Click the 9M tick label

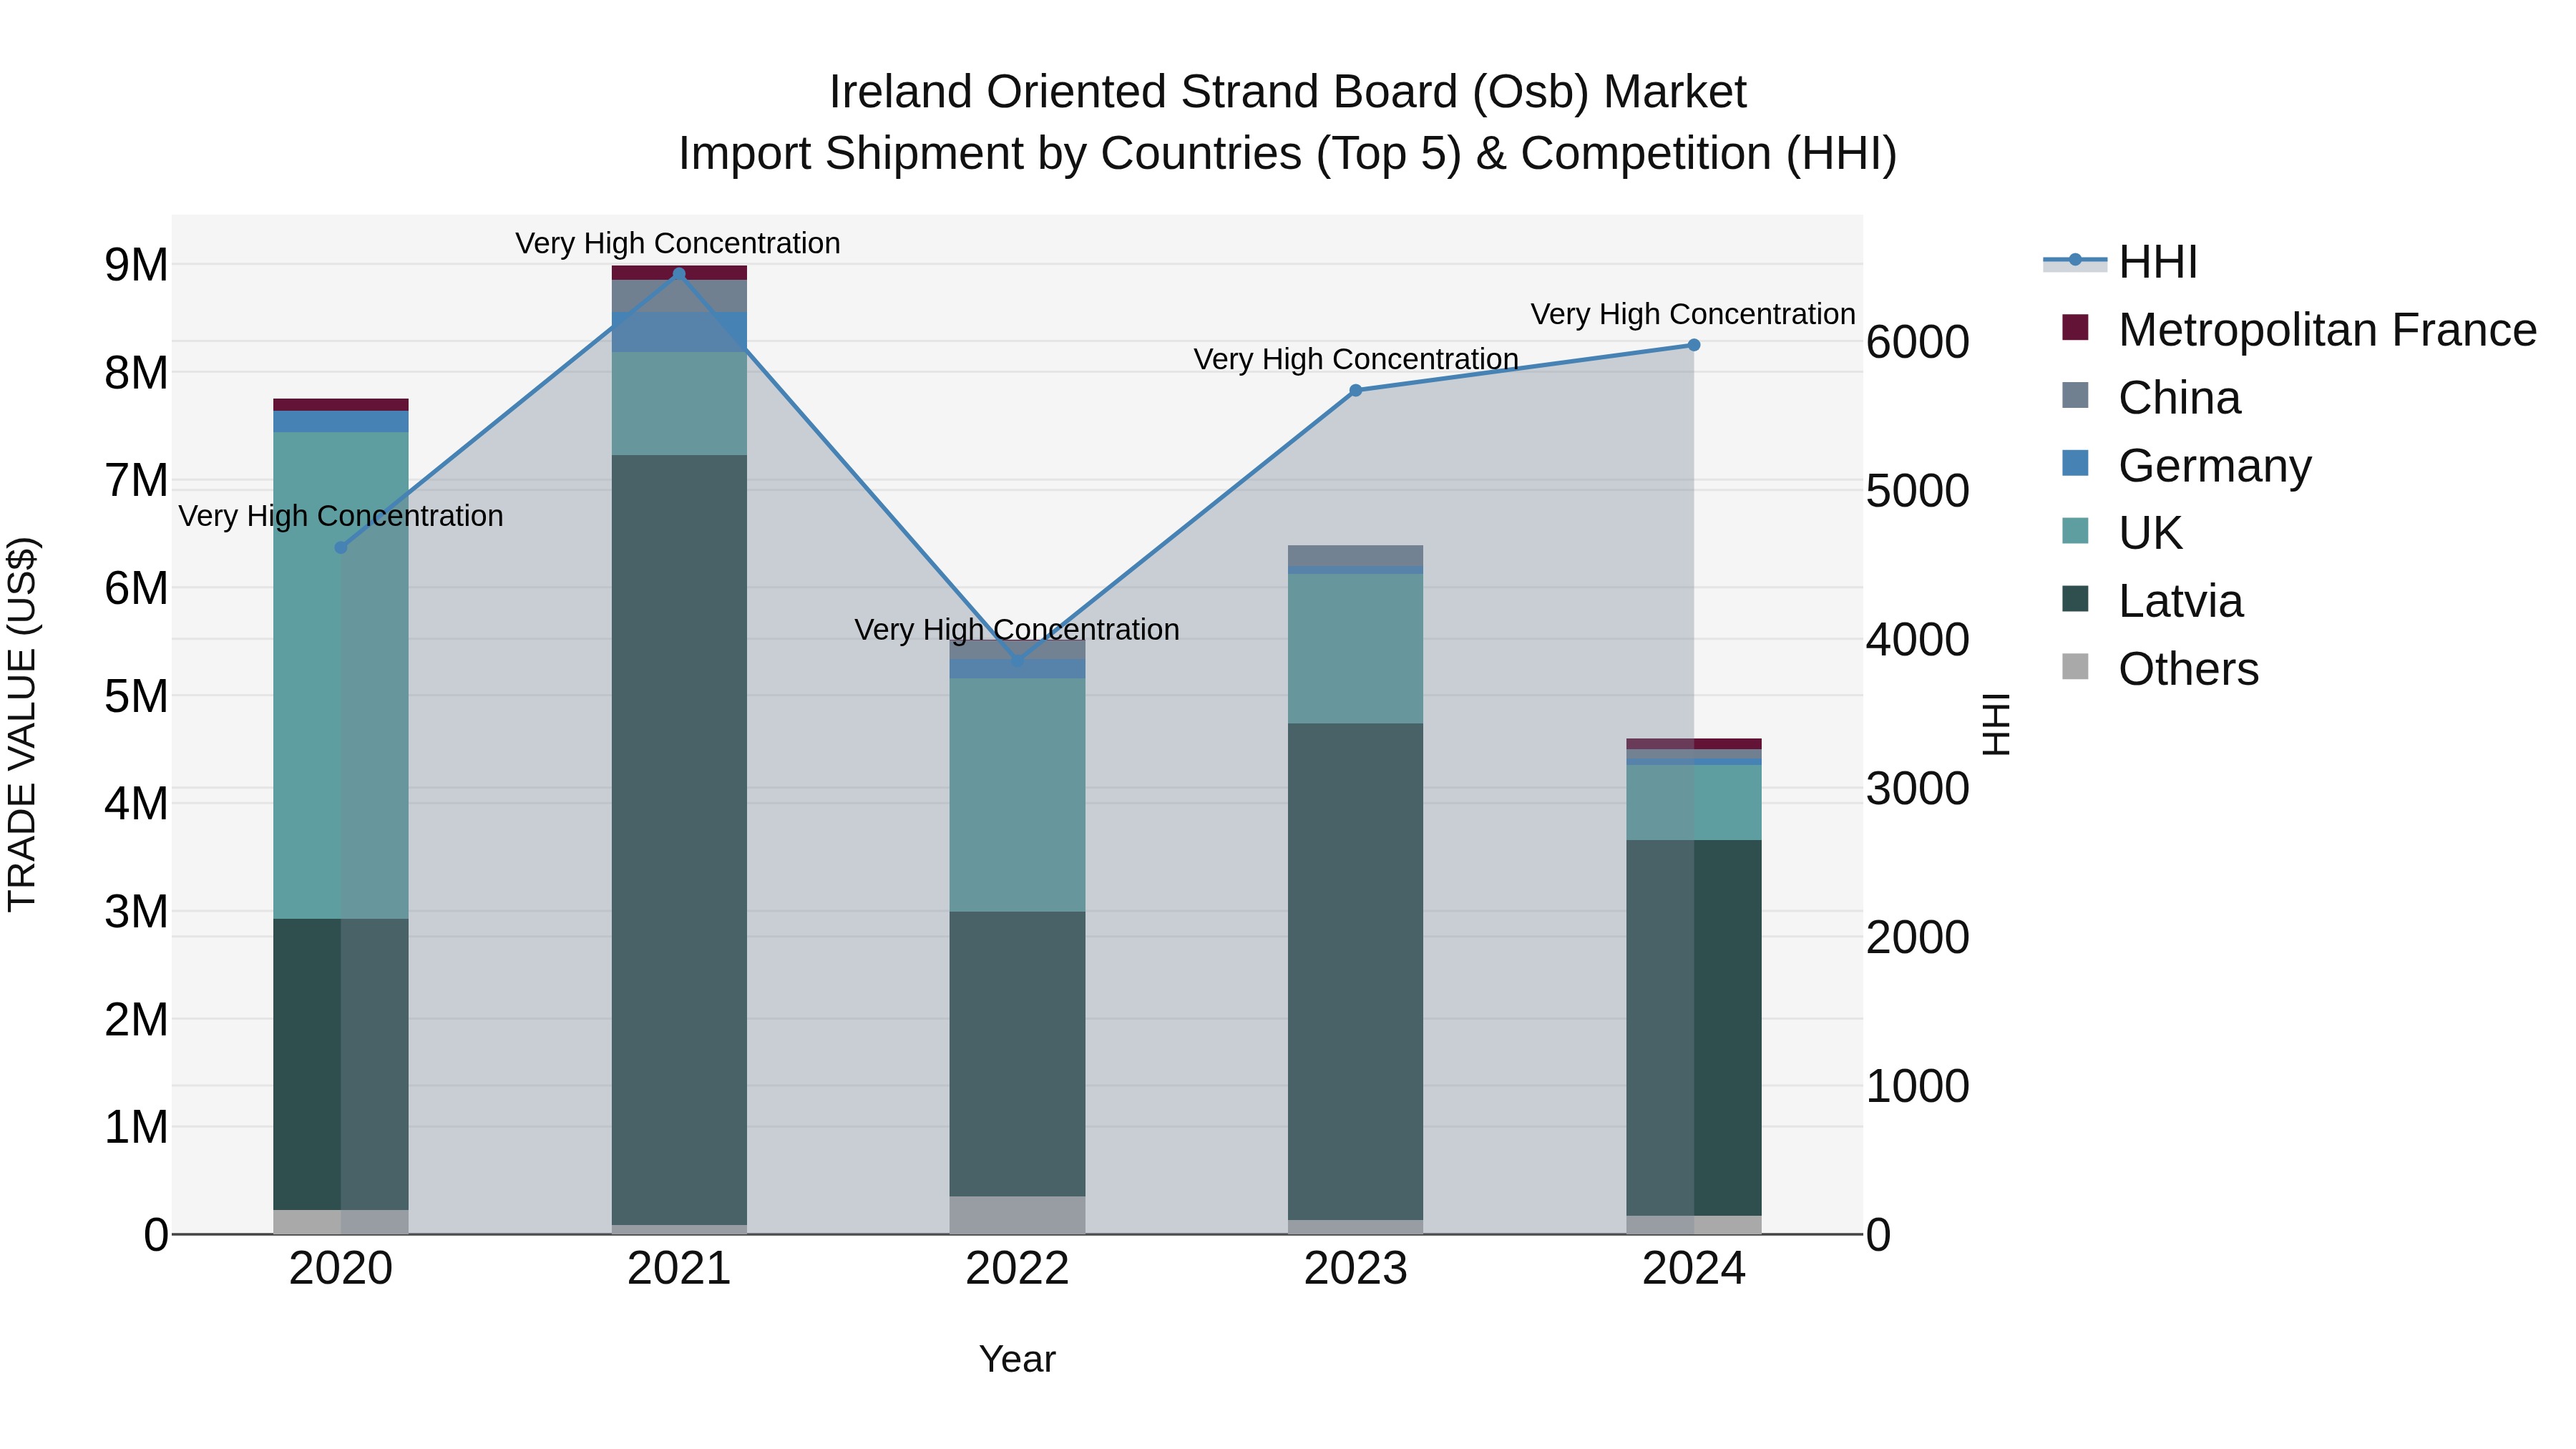point(137,265)
